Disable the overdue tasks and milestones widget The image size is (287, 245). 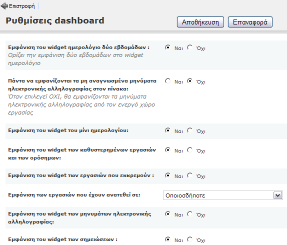(190, 150)
